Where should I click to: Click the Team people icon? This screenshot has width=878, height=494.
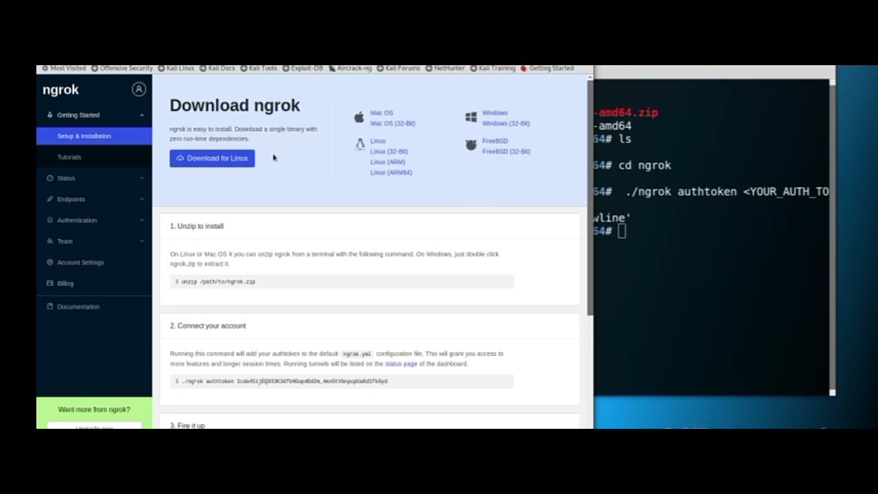[50, 242]
